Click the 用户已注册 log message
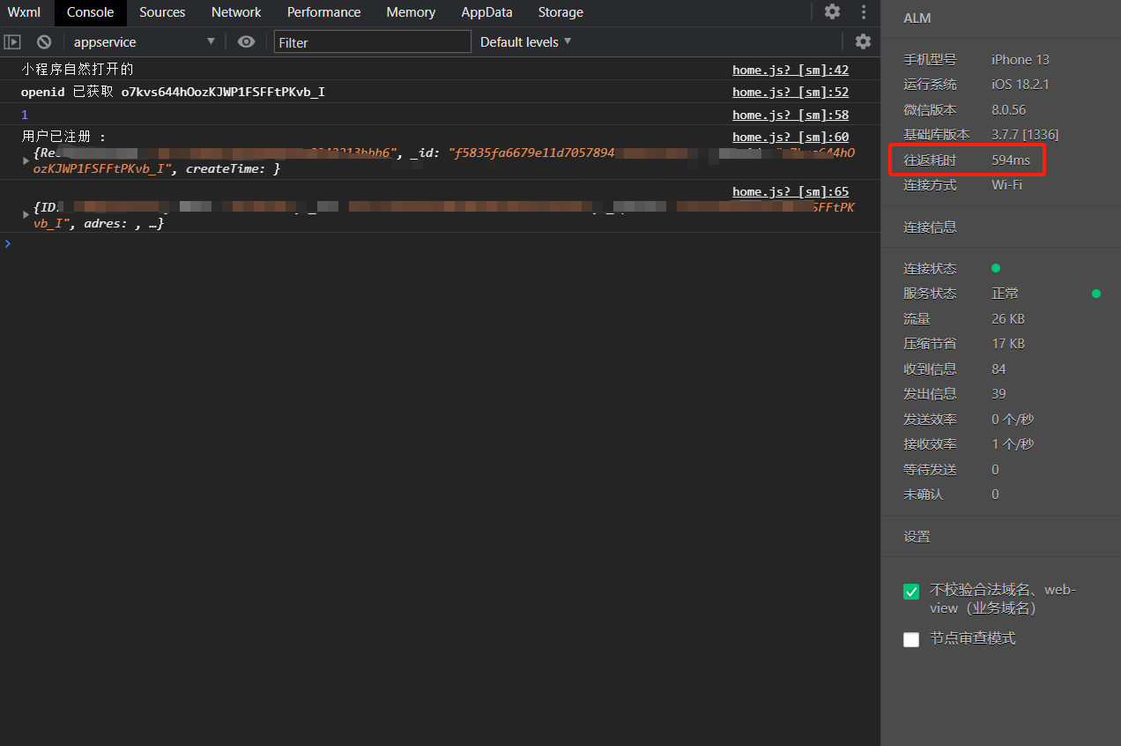Viewport: 1121px width, 746px height. 63,137
